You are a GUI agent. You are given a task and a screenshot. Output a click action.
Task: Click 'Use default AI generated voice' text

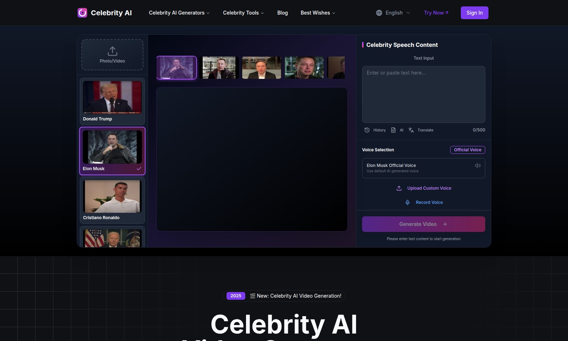393,171
